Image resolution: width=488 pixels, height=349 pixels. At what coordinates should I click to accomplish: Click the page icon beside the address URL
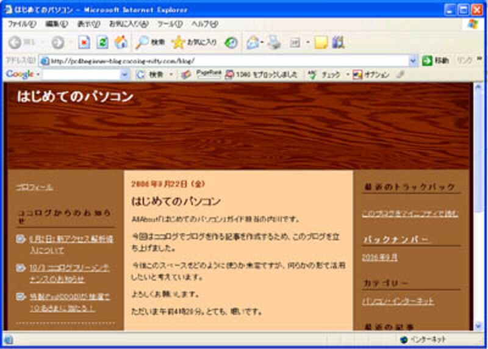click(x=45, y=61)
